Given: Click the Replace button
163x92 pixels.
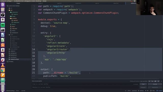Looking at the screenshot, I should [x=143, y=87].
